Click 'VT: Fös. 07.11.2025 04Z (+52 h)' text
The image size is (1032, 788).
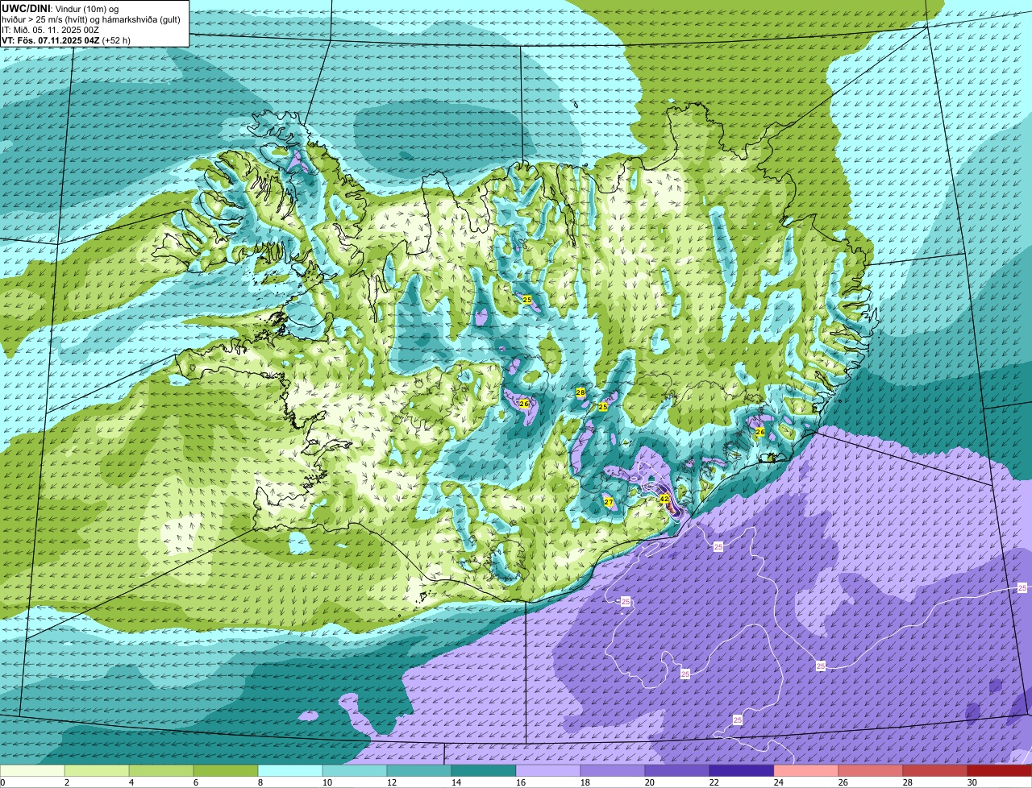click(x=66, y=40)
